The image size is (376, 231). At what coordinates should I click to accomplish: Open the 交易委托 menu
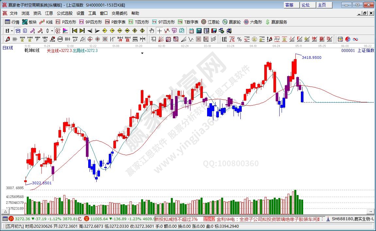[120, 13]
